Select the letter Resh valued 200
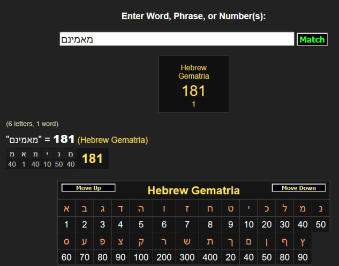Image resolution: width=339 pixels, height=266 pixels. tap(164, 241)
